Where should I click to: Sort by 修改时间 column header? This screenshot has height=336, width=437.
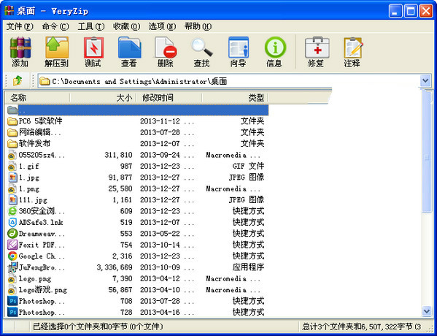tap(169, 98)
